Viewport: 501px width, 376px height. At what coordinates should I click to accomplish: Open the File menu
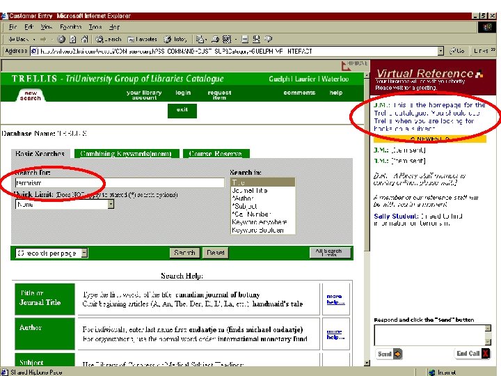pyautogui.click(x=13, y=27)
